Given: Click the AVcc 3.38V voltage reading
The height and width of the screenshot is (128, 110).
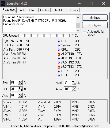Looking at the screenshot, I should point(15,111).
